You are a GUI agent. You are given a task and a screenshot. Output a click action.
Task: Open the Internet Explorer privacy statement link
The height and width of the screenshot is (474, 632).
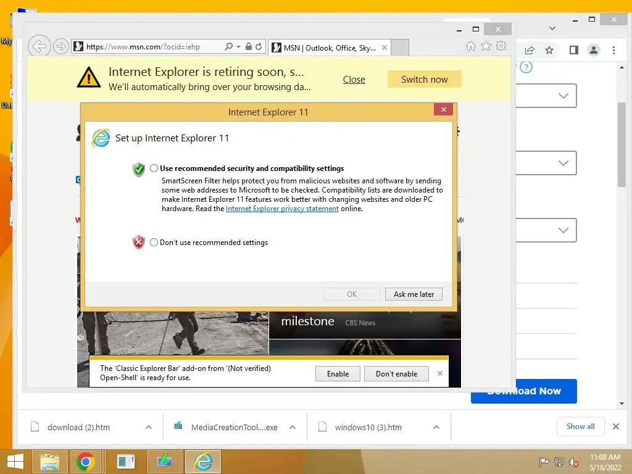coord(282,209)
